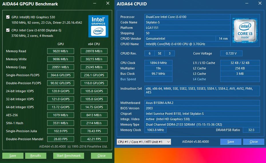Save the CPUID report
The height and width of the screenshot is (163, 266).
(x=231, y=142)
